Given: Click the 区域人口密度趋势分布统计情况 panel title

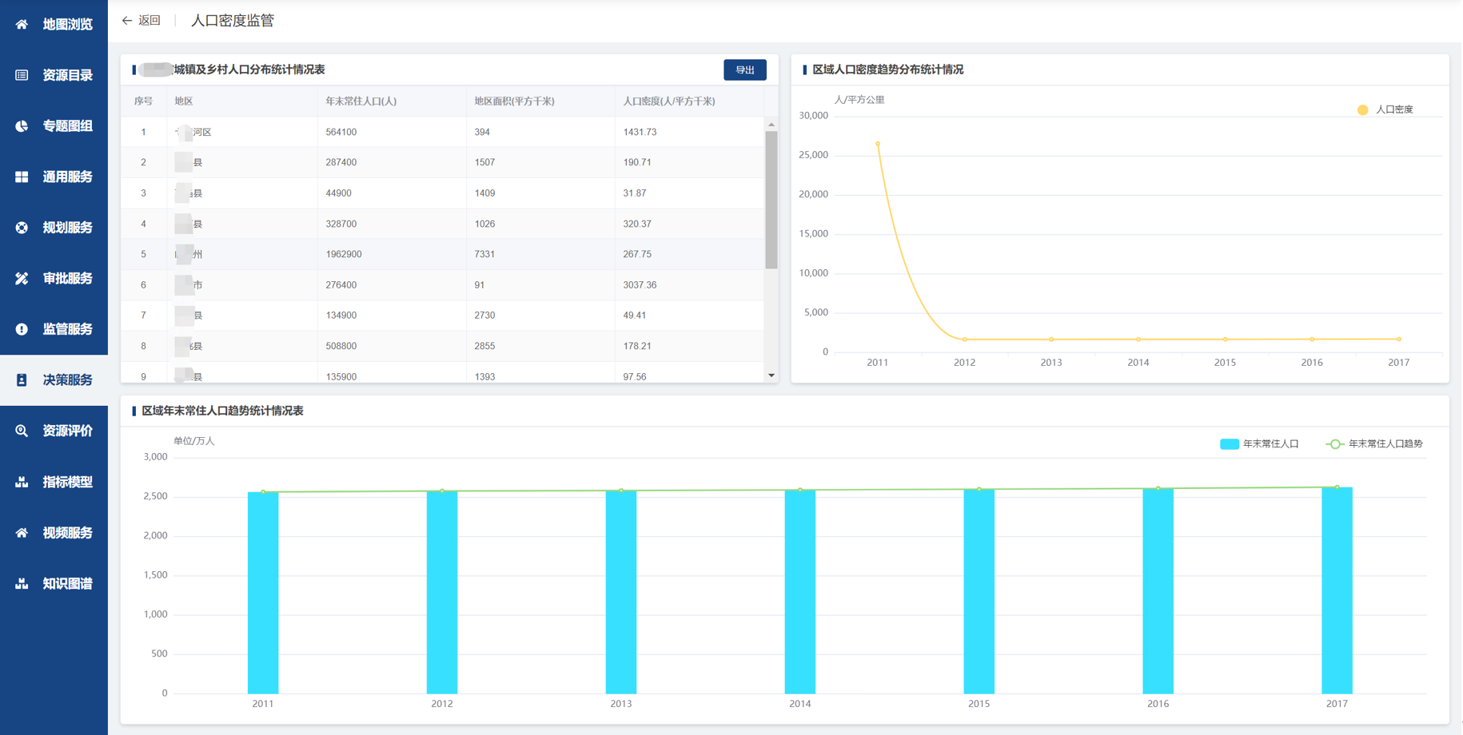Looking at the screenshot, I should tap(887, 70).
